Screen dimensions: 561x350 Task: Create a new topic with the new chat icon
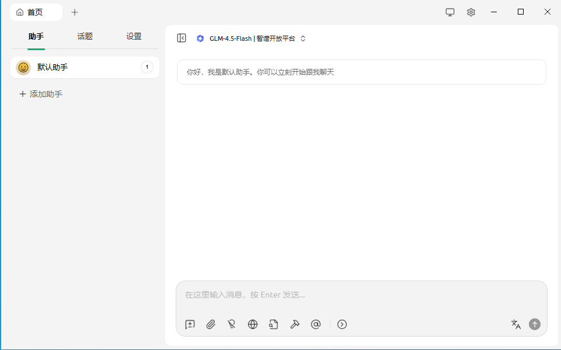190,324
